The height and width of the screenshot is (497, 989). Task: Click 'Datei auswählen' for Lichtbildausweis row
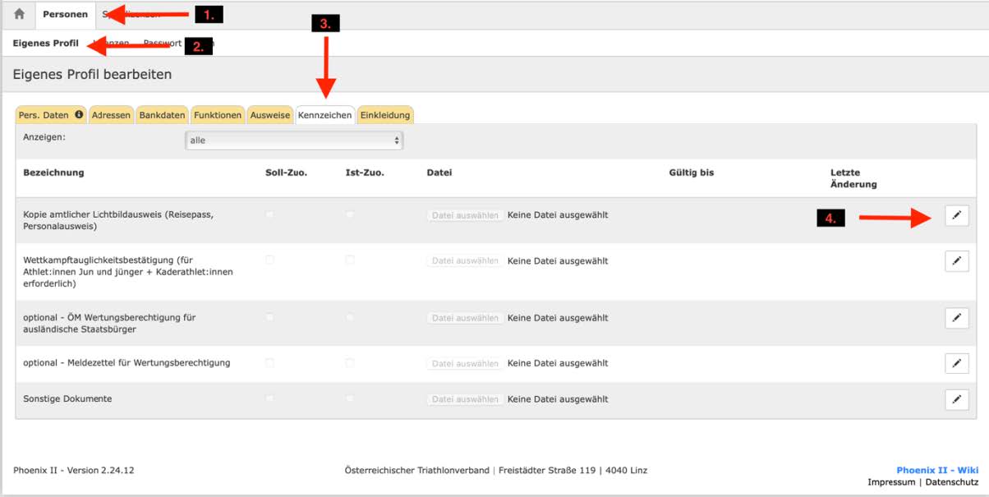coord(465,215)
